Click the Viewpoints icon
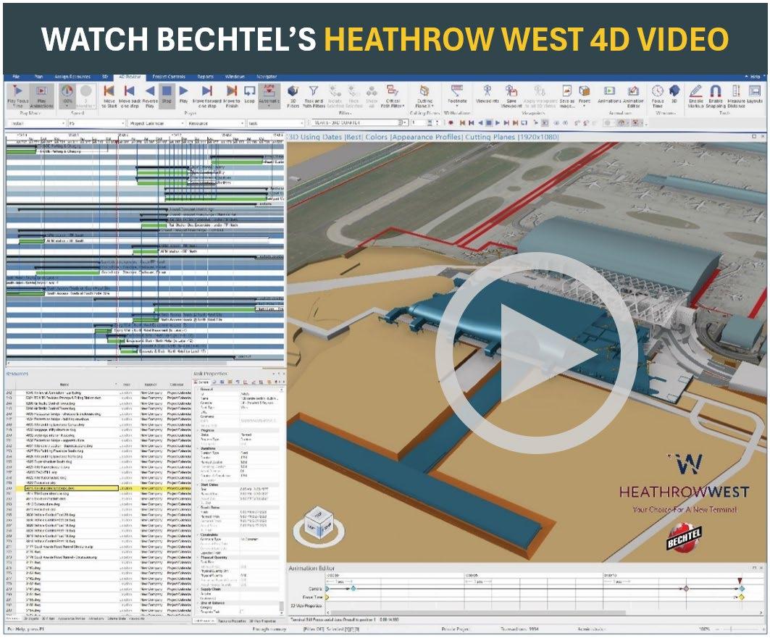Viewport: 770px width, 638px height. point(487,94)
